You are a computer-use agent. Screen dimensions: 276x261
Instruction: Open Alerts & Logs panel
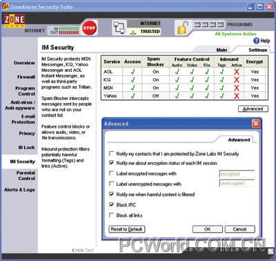19,190
